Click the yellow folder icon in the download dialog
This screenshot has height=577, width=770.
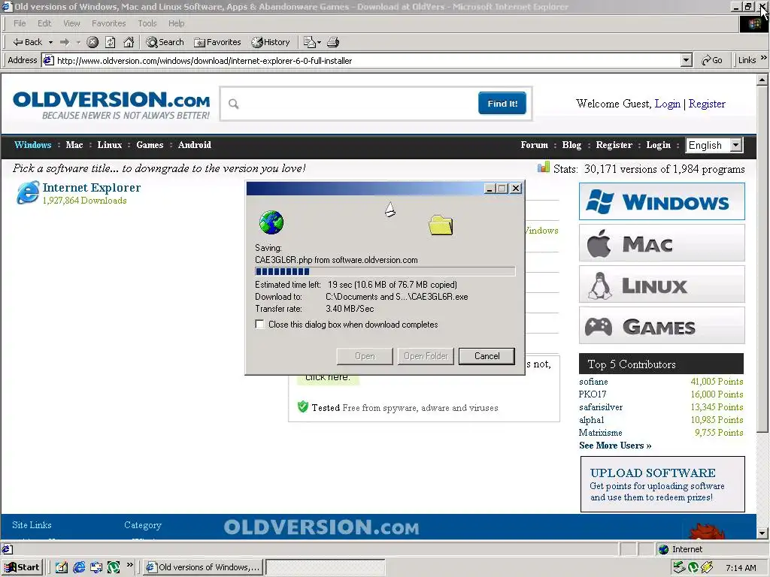[441, 225]
